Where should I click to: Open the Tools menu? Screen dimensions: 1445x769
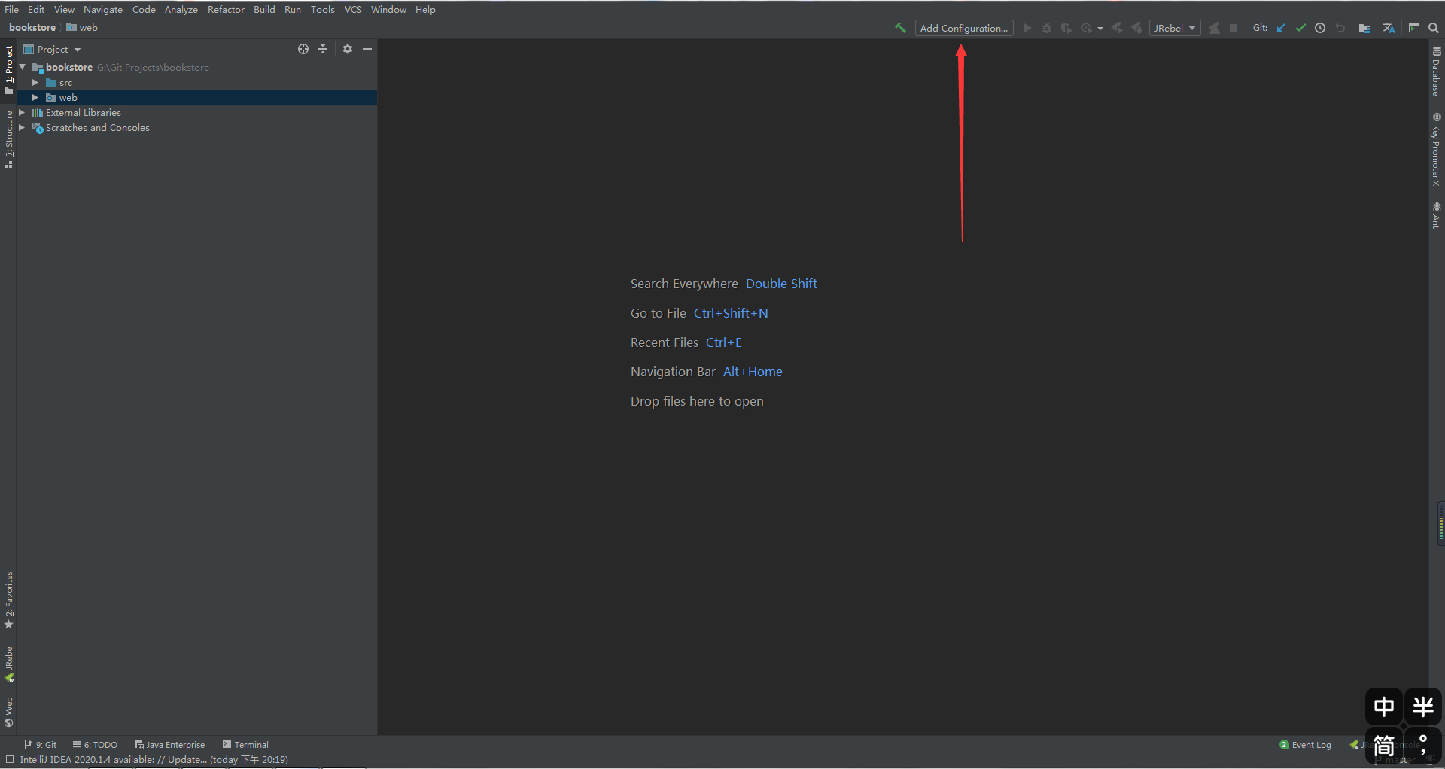[322, 9]
